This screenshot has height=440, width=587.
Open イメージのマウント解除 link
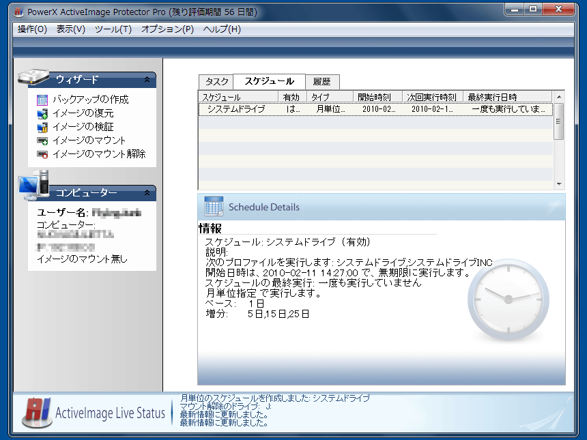(x=99, y=153)
